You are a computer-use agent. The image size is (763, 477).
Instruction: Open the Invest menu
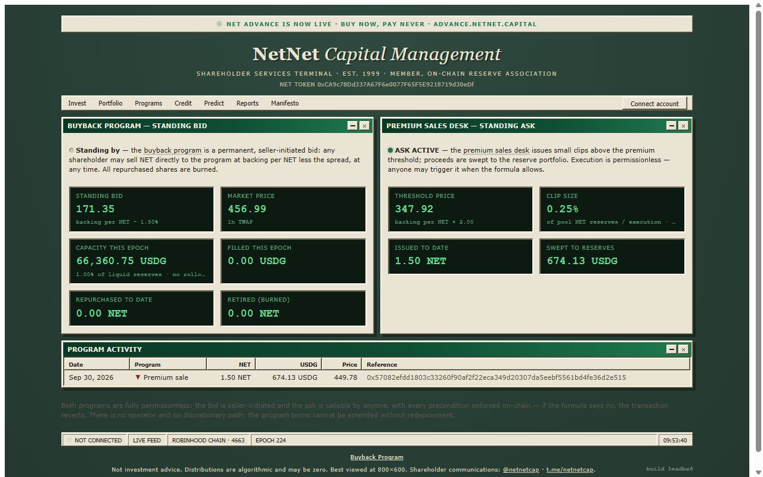point(77,103)
